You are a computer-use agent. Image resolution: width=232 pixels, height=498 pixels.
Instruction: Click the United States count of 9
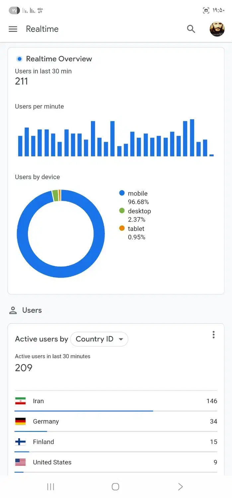click(215, 462)
